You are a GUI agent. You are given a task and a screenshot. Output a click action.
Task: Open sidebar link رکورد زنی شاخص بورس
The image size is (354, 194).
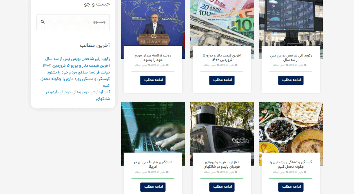(x=77, y=59)
